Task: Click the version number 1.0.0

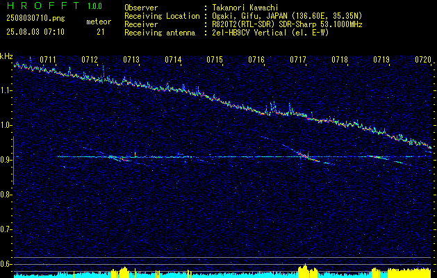Action: coord(94,6)
